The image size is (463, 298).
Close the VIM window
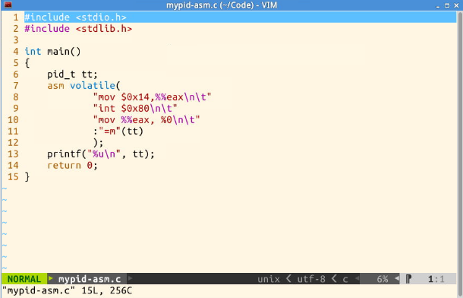456,5
